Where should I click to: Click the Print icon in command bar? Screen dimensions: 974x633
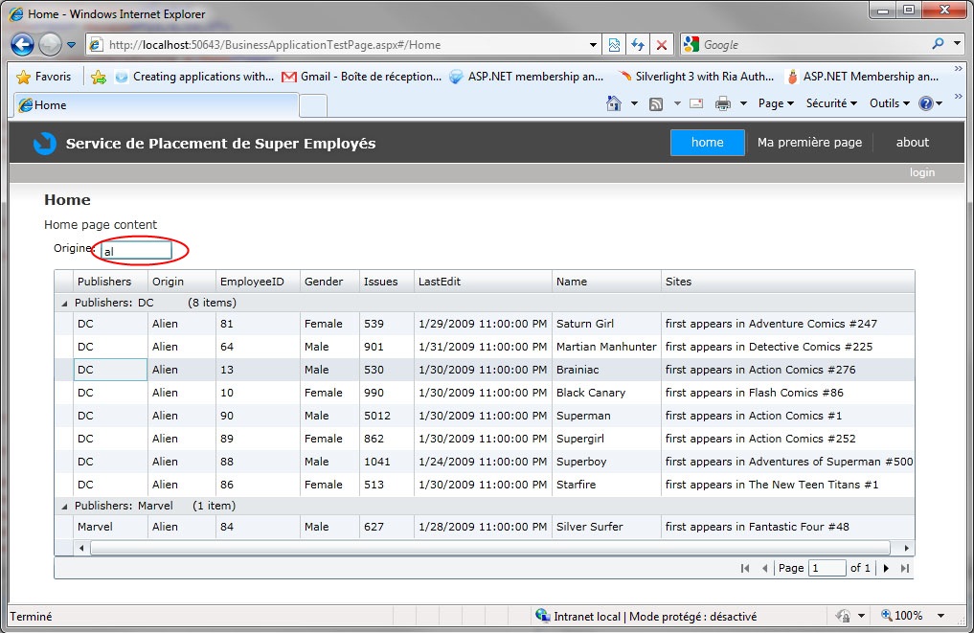click(723, 103)
